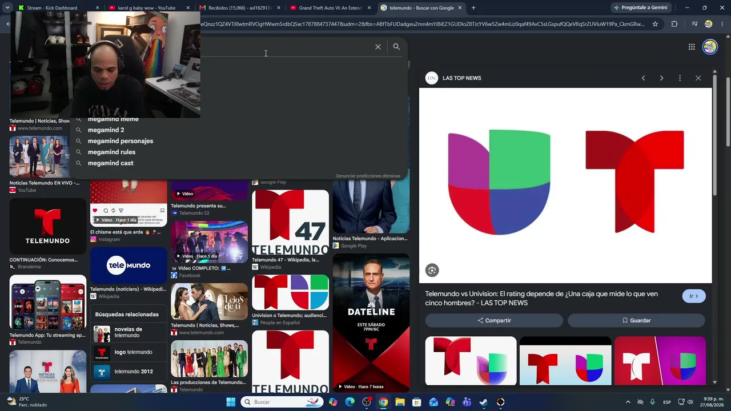Switch the ESP keyboard language indicator
This screenshot has height=411, width=731.
click(667, 402)
